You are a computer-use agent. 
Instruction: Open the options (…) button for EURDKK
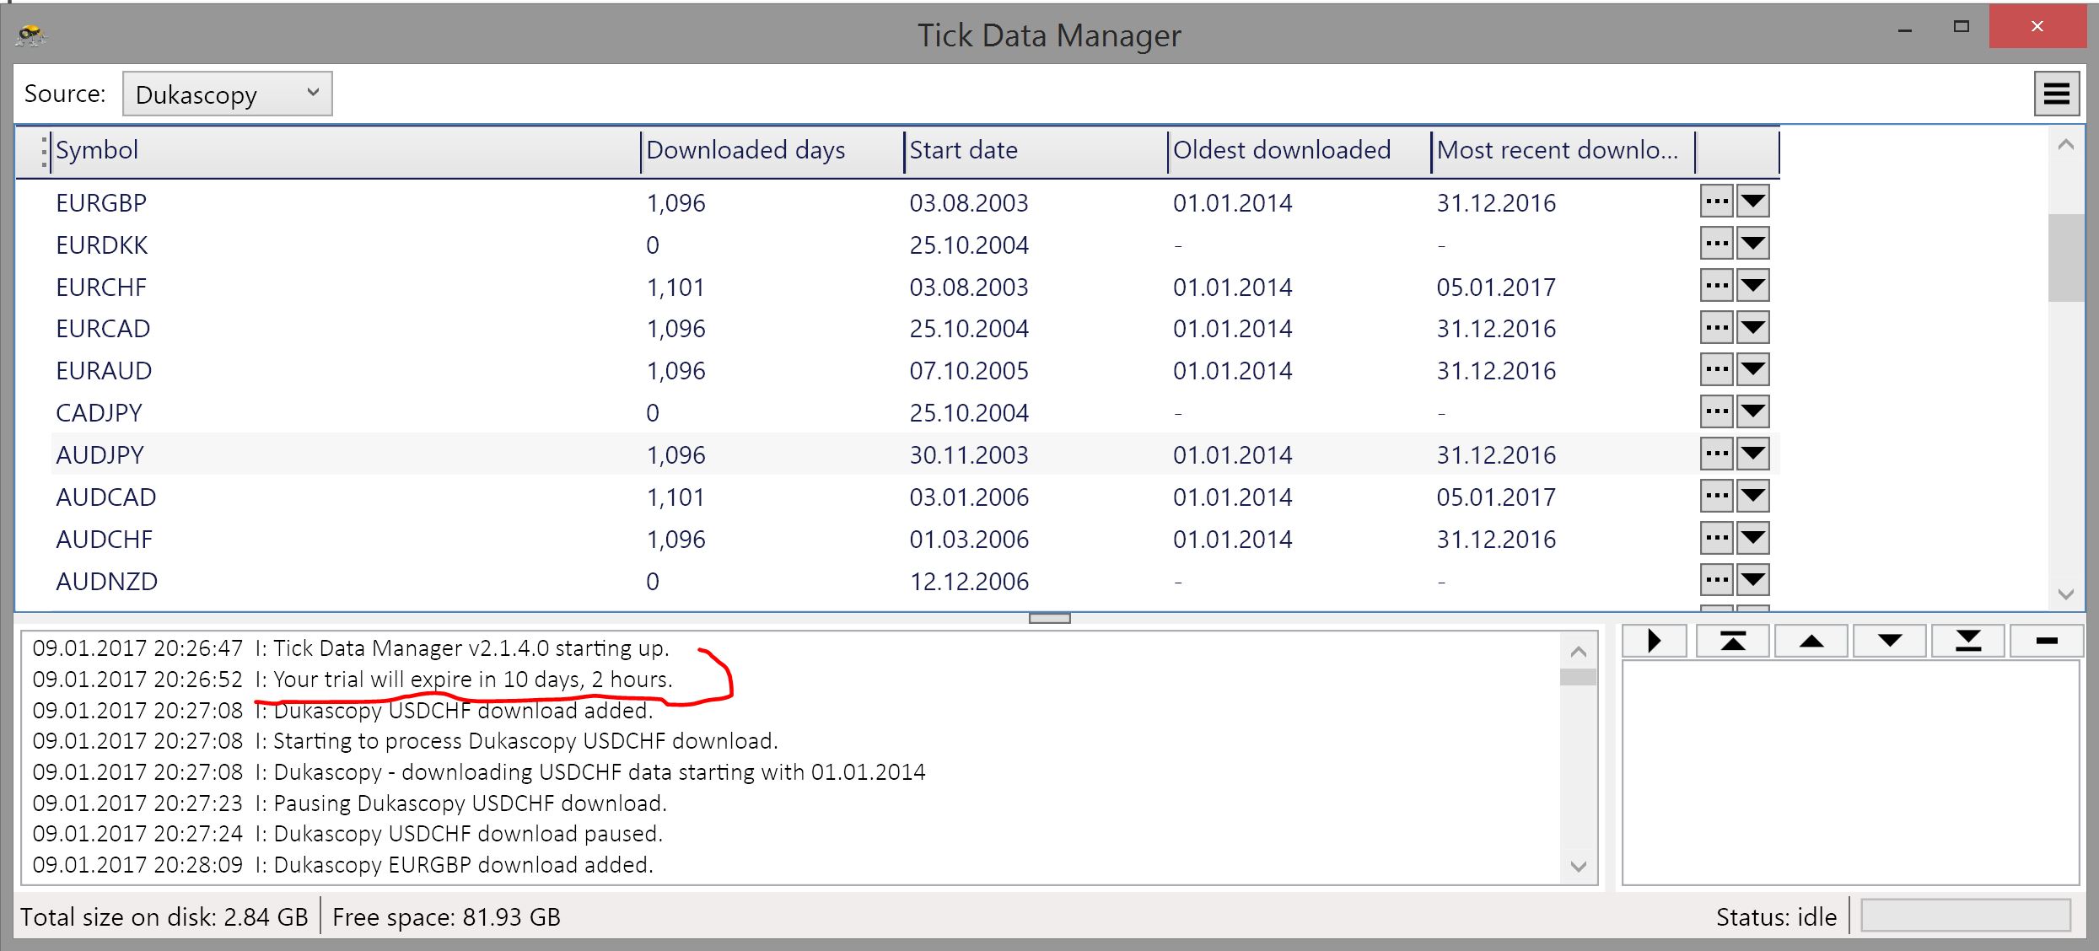pos(1716,244)
